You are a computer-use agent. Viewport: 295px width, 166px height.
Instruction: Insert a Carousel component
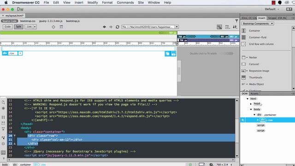click(254, 64)
